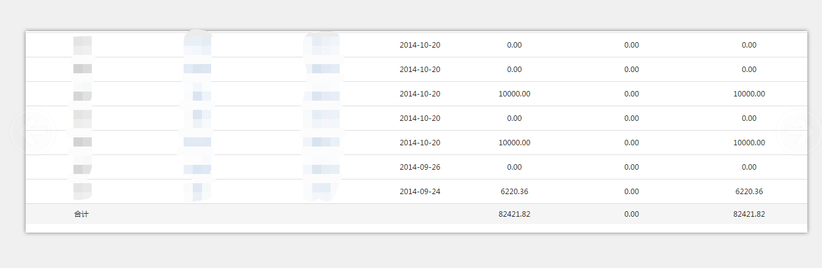Select the date in the second table row
822x268 pixels.
420,69
